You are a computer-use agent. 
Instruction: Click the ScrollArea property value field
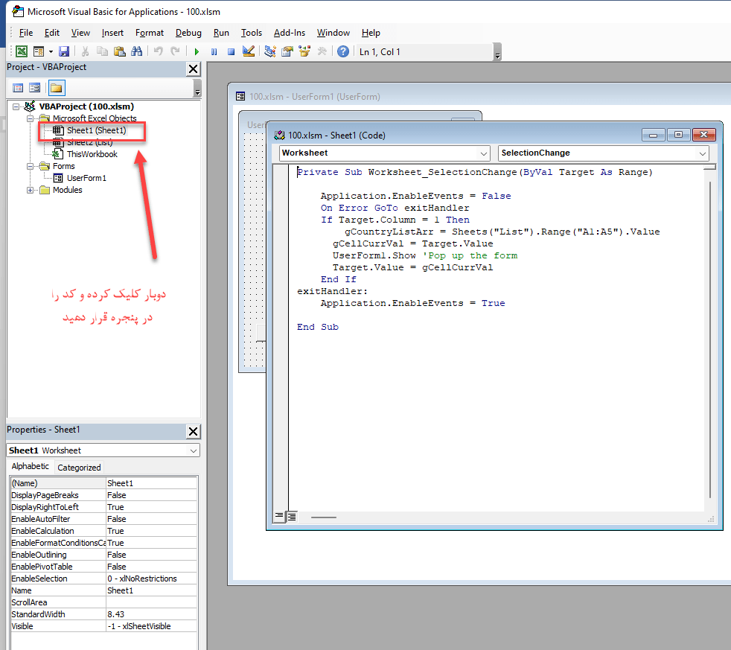tap(152, 602)
